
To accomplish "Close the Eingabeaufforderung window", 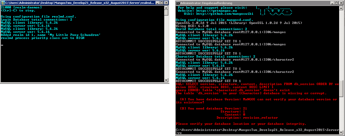I will click(x=341, y=3).
